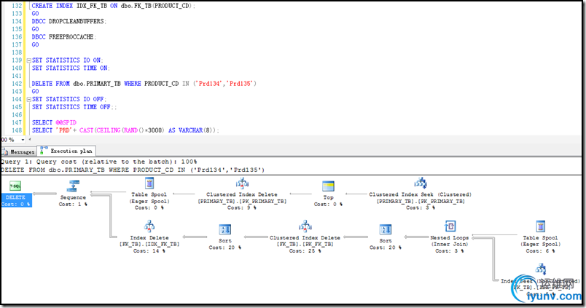The width and height of the screenshot is (586, 308).
Task: Click the DELETE statement text in the plan header
Action: tap(133, 170)
